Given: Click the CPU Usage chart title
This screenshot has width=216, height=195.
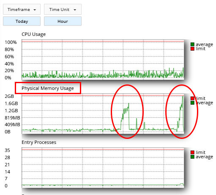Looking at the screenshot, I should click(x=33, y=34).
